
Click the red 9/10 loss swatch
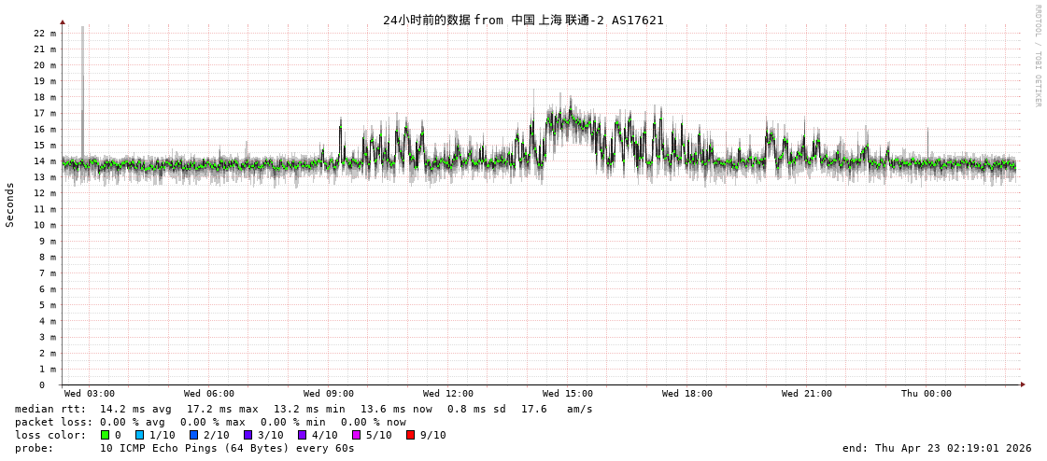410,435
